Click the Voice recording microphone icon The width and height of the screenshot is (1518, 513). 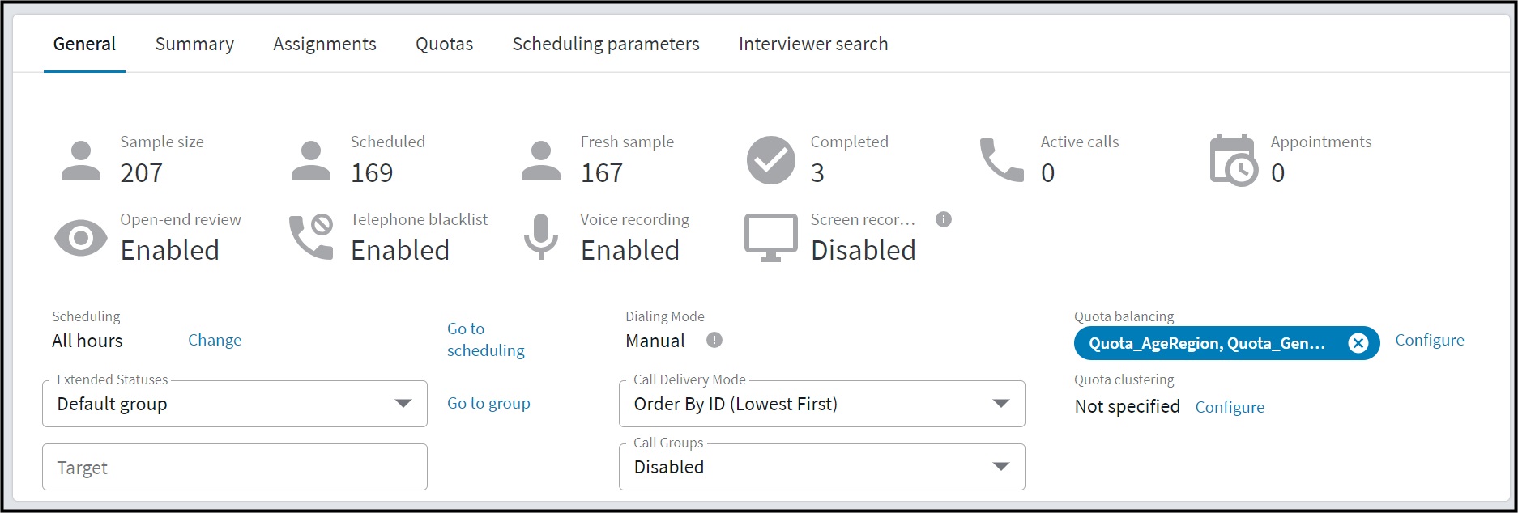coord(540,236)
